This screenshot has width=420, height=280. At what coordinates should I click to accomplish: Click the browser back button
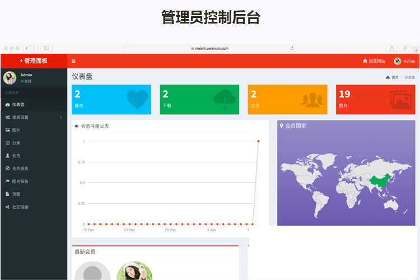point(26,49)
